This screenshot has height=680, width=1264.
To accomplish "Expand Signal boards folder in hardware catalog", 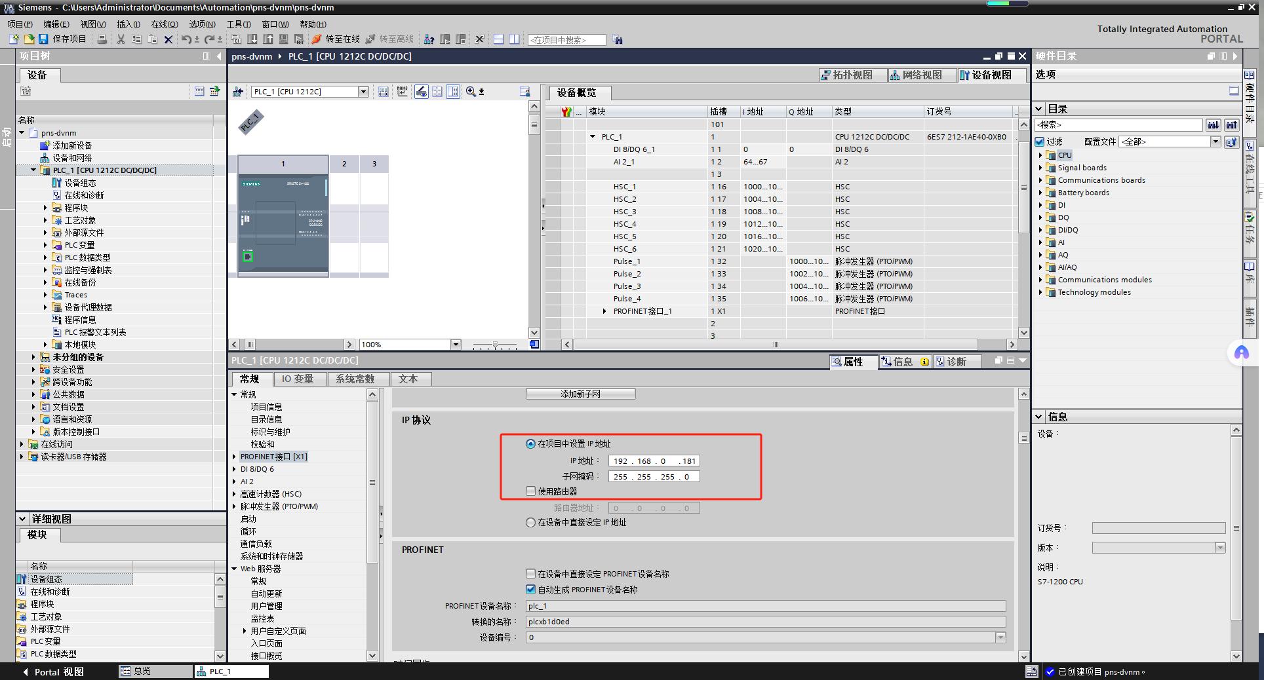I will pyautogui.click(x=1040, y=168).
